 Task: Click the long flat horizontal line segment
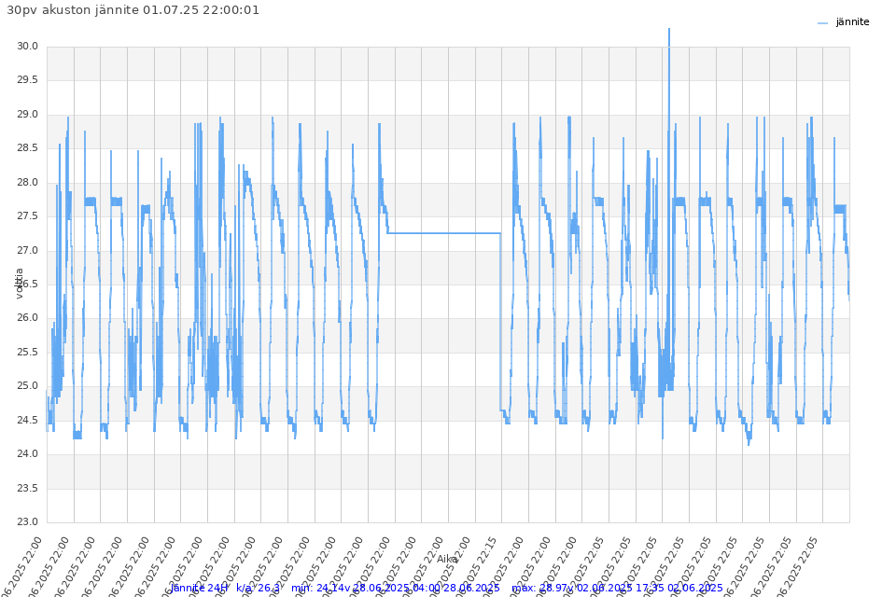tap(443, 233)
